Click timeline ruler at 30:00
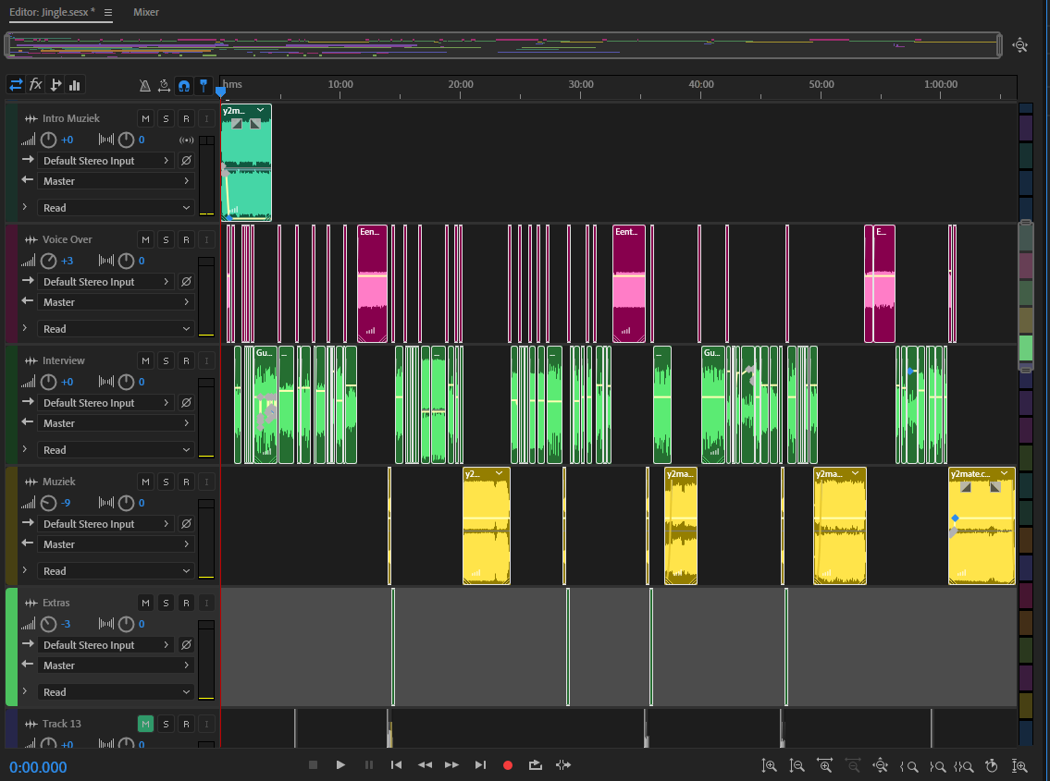 (581, 84)
